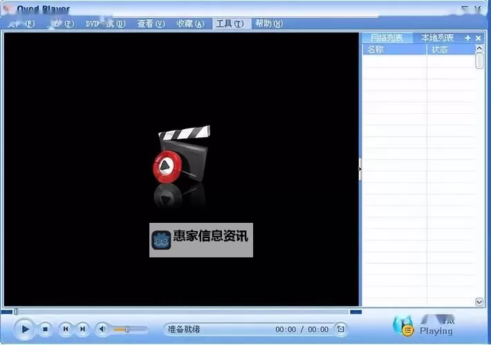This screenshot has height=345, width=491.
Task: Mute the audio with the speaker icon
Action: click(103, 328)
